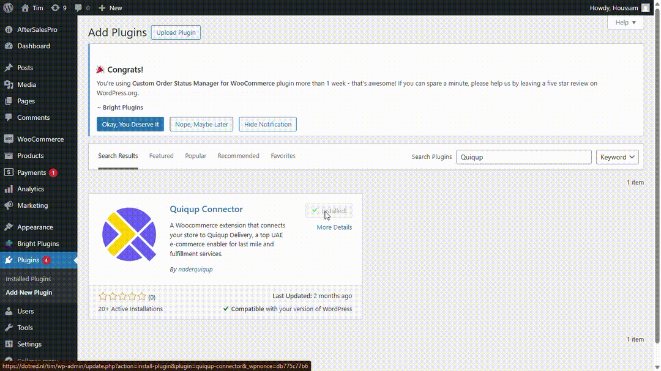This screenshot has height=371, width=661.
Task: Click the Media library icon
Action: 9,84
